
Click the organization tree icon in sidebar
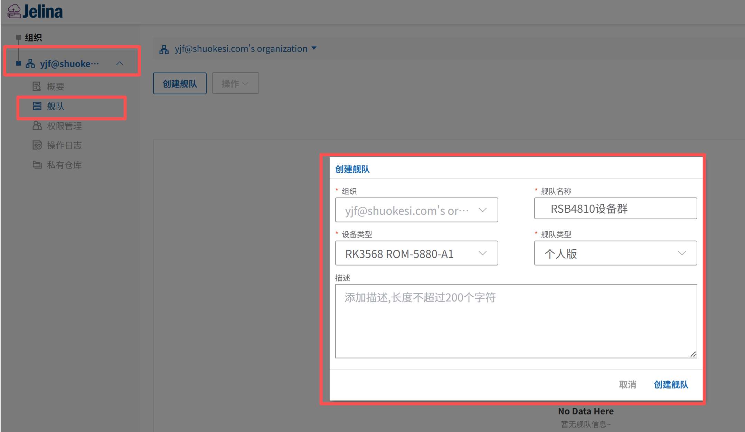point(30,64)
